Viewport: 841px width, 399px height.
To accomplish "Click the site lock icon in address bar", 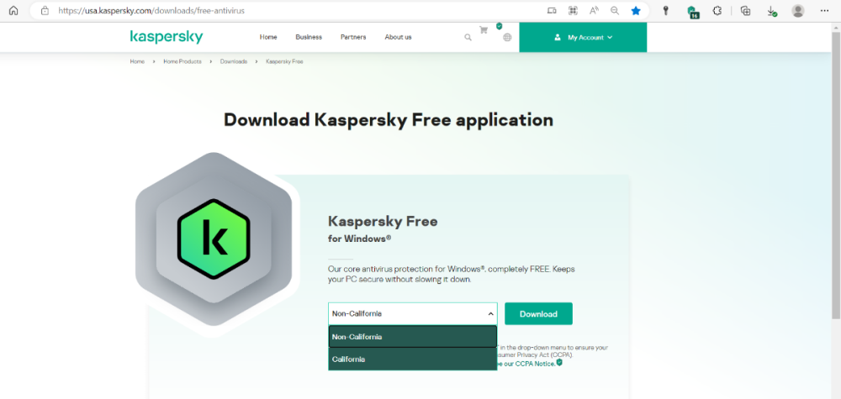I will (x=45, y=10).
